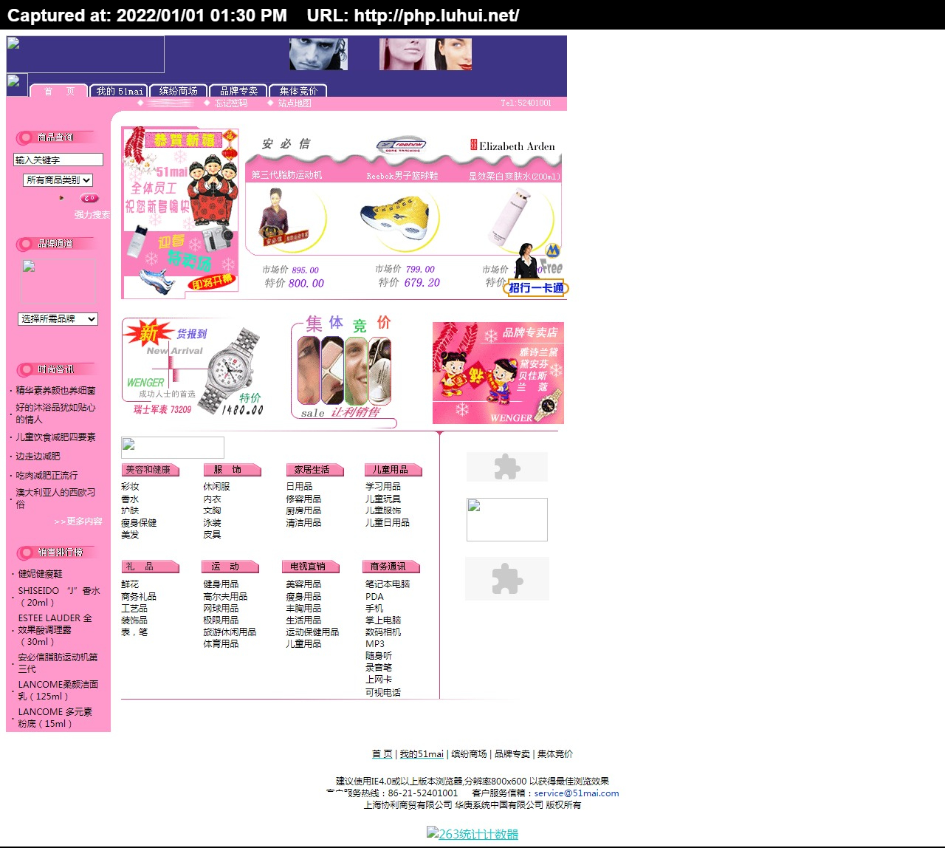Open the 礼品 category header
Screen dimensions: 945x848
click(x=151, y=567)
